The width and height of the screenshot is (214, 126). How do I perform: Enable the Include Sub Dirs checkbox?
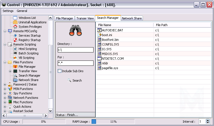(59, 71)
